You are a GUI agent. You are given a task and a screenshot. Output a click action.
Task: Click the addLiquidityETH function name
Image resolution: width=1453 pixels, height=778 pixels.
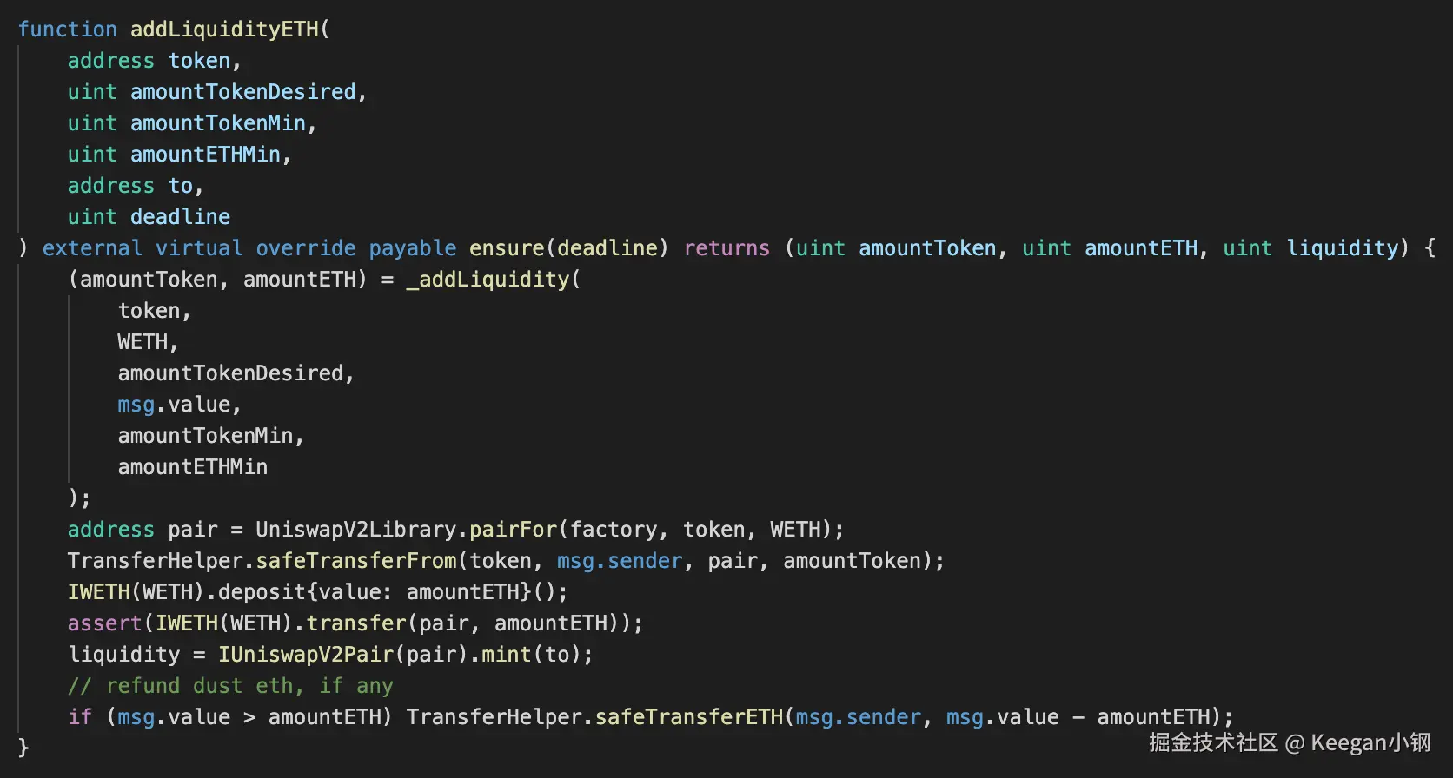224,29
